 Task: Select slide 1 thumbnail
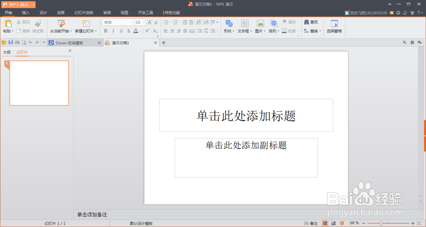tap(39, 83)
